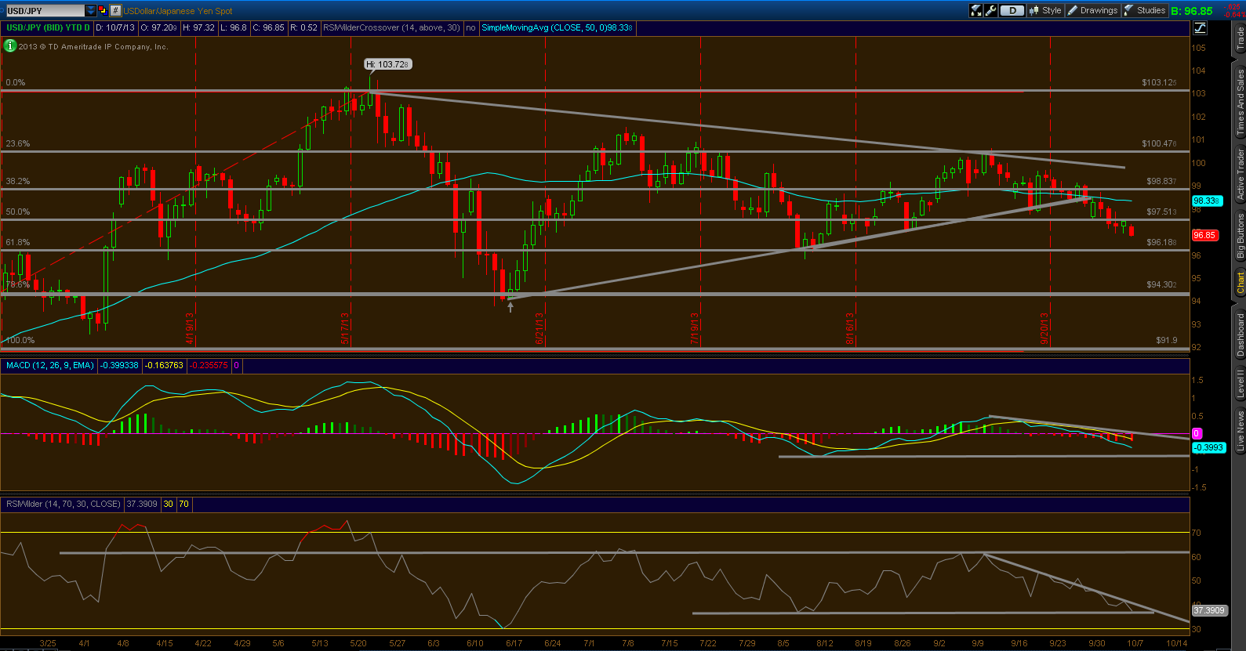Click the B: 96.85 bid quote

pyautogui.click(x=1192, y=11)
